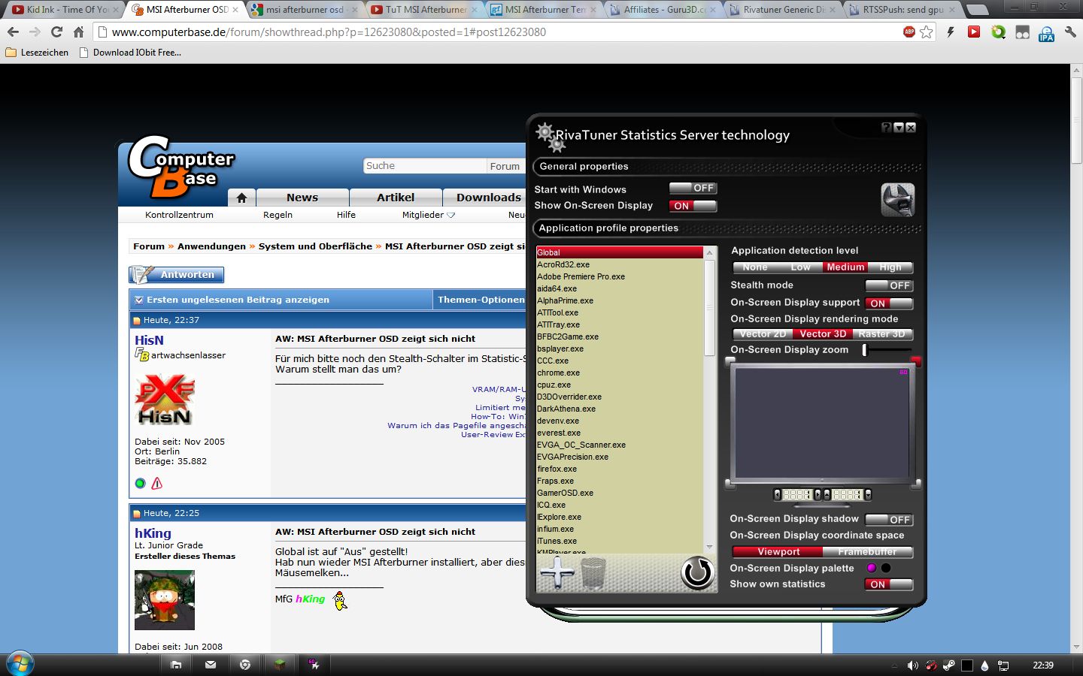The image size is (1083, 676).
Task: Toggle On-Screen Display support switch
Action: click(x=889, y=303)
